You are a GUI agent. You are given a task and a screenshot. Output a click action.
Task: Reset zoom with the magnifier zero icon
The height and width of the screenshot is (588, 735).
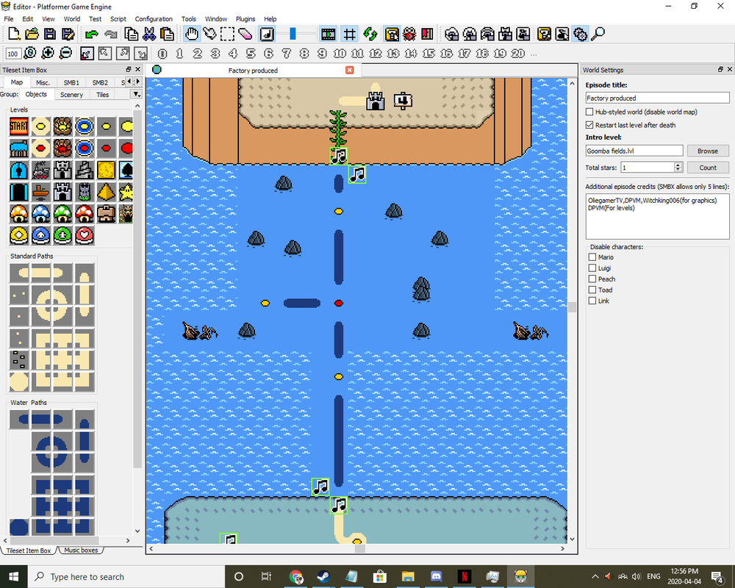30,53
